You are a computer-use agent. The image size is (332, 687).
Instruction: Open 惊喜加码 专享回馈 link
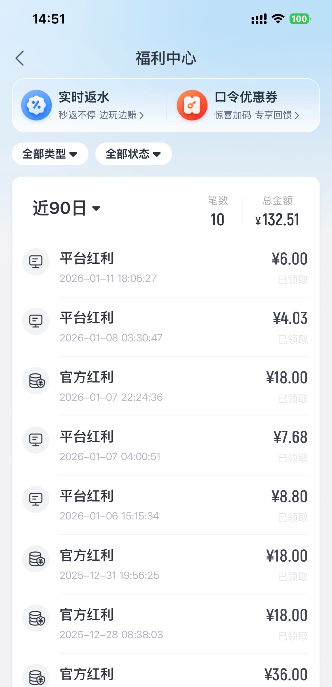257,115
